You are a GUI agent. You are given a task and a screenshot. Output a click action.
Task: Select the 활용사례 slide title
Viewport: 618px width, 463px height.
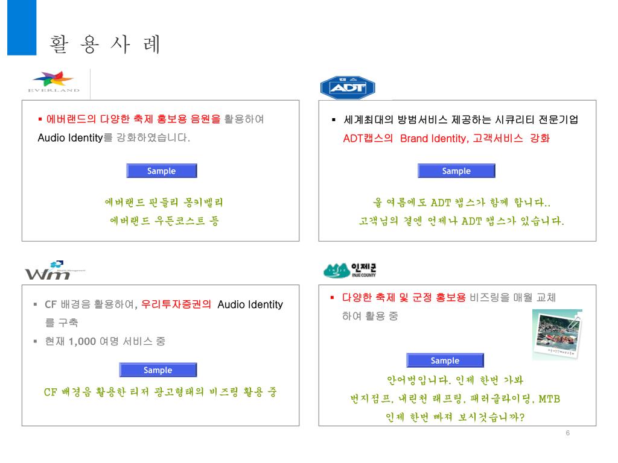point(105,44)
